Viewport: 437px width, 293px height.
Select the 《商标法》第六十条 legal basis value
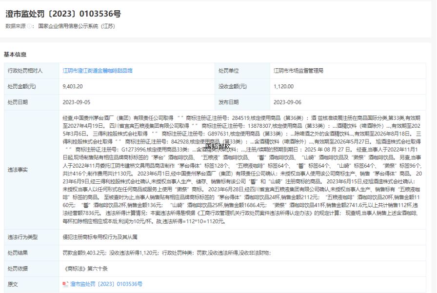click(85, 269)
